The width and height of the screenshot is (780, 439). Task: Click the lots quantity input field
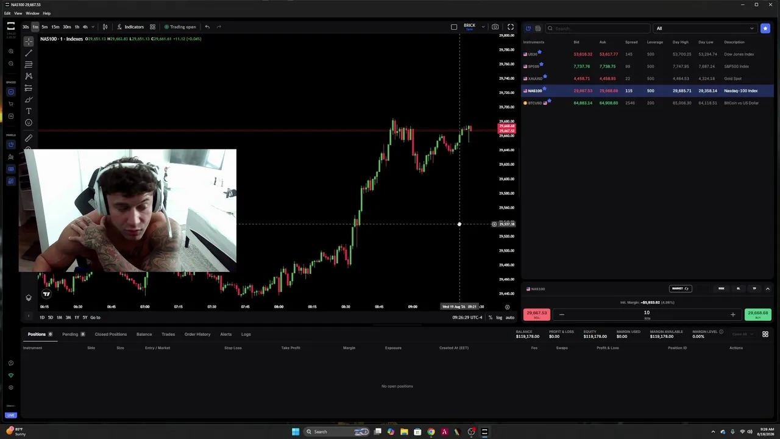pos(647,315)
